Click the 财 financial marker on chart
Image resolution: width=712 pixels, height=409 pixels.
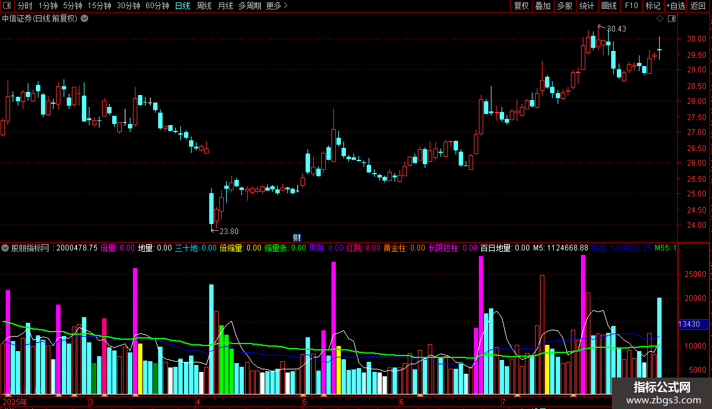click(x=297, y=238)
